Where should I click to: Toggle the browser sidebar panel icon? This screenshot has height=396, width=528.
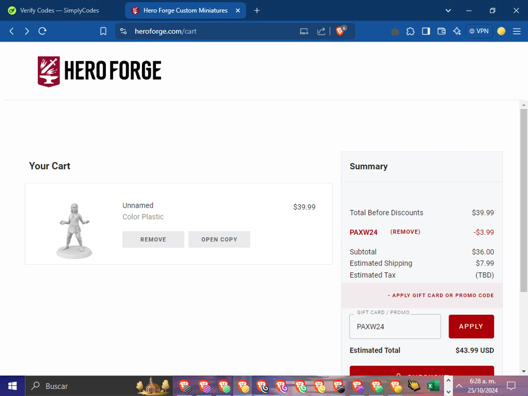426,31
